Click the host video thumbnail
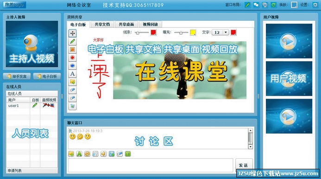321x179 pixels. (32, 44)
